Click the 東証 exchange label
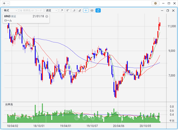Viewport: 178px width, 130px height. pos(14,17)
